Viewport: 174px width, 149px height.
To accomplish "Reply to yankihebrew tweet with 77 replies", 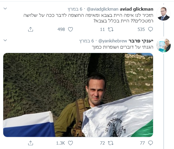I will [150, 143].
